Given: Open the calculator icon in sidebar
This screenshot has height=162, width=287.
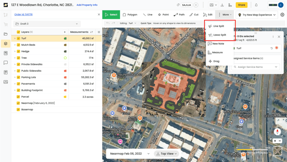Looking at the screenshot, I should click(6, 53).
